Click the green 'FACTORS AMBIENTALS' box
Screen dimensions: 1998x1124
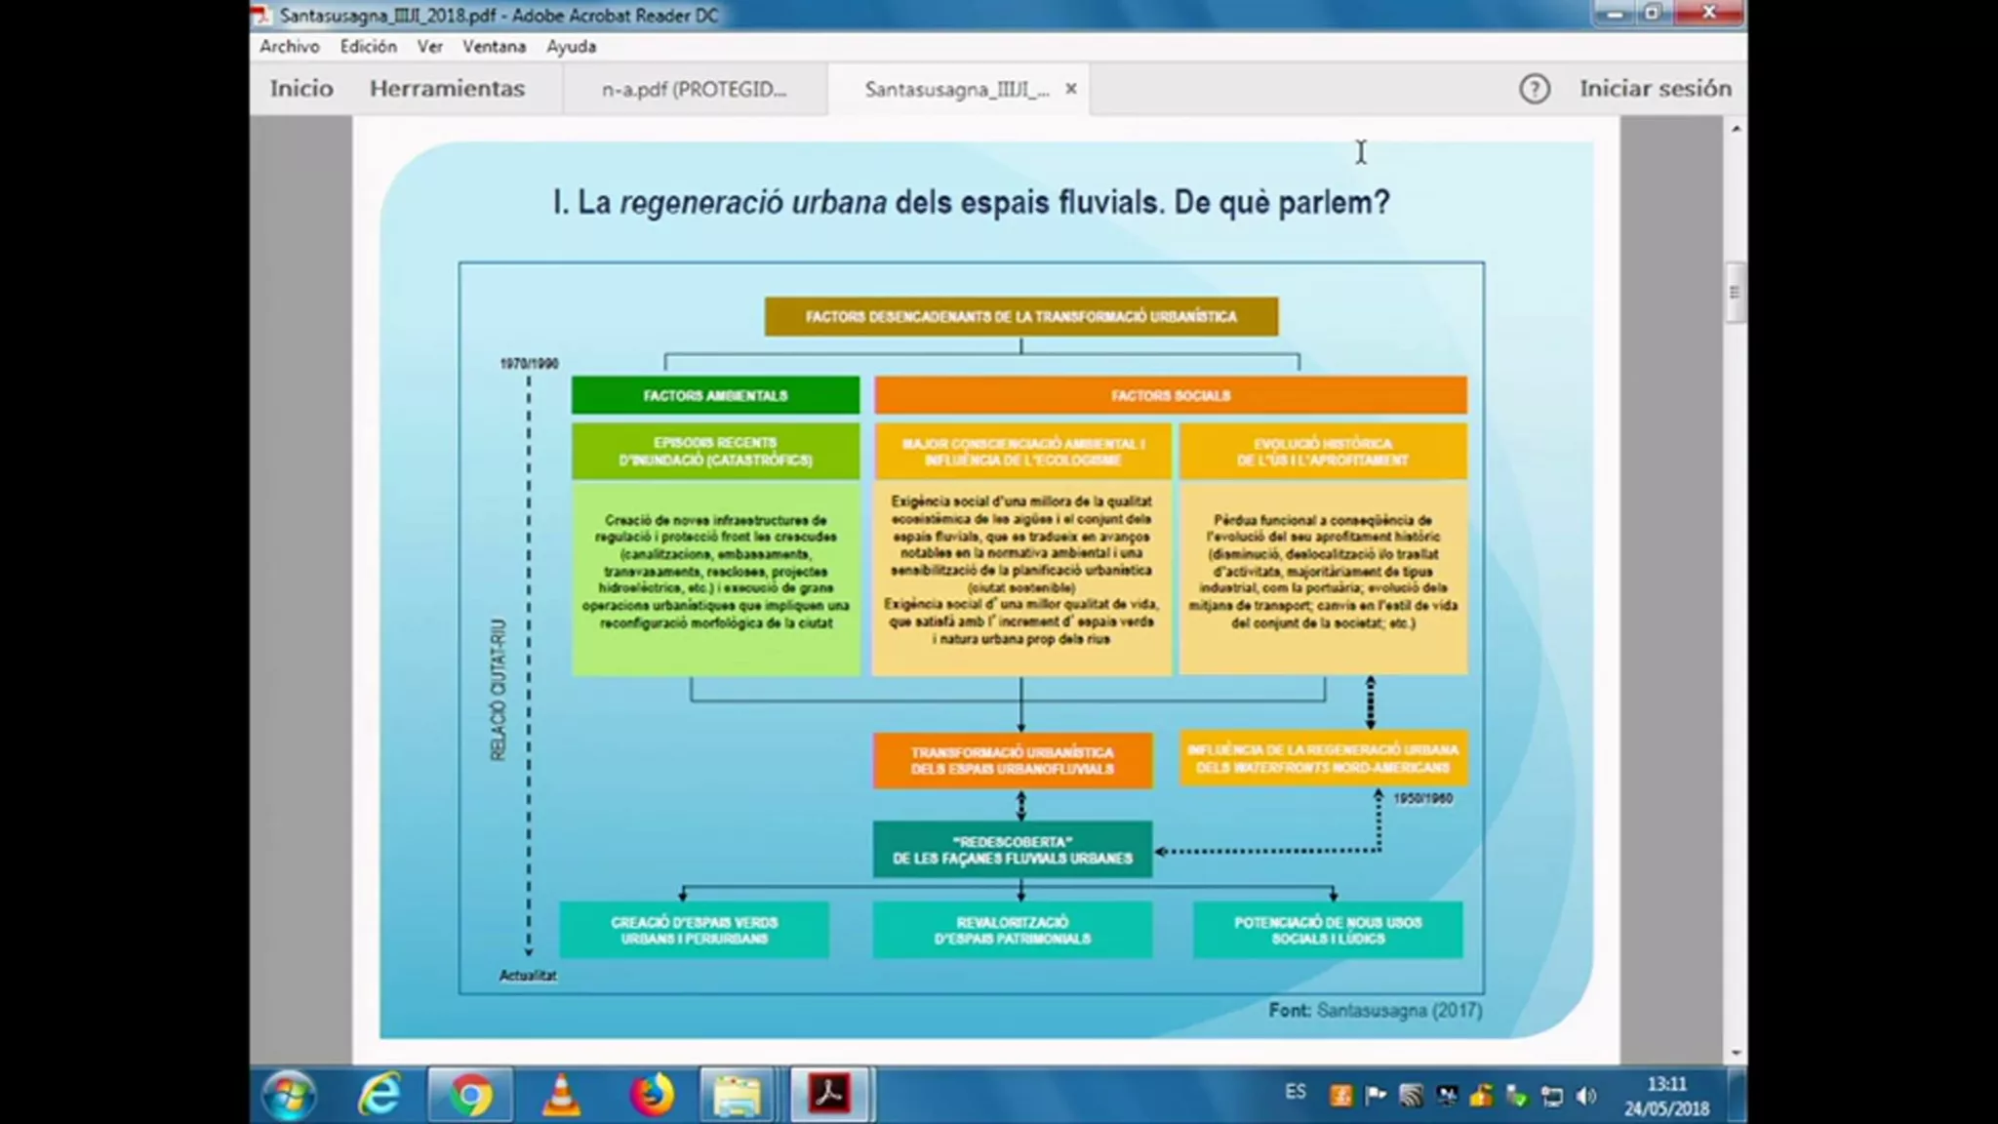[x=715, y=395]
